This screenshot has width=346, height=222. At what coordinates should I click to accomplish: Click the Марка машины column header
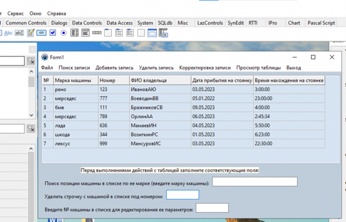coord(75,80)
